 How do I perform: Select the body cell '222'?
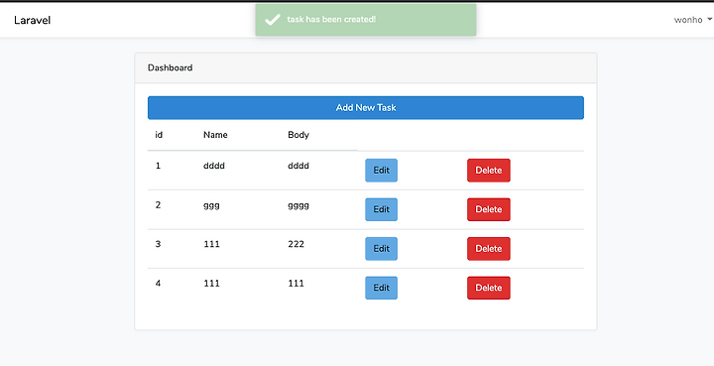296,244
